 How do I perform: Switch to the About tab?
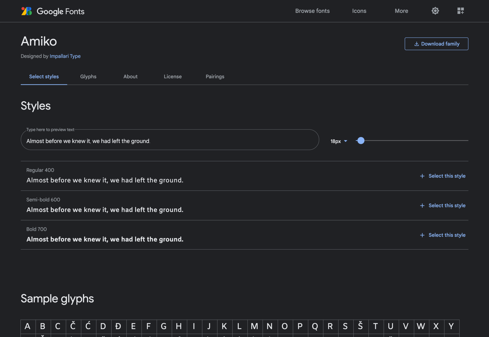(130, 77)
